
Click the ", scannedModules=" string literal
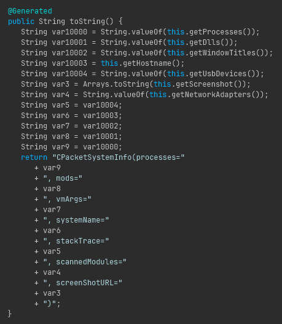coord(85,262)
